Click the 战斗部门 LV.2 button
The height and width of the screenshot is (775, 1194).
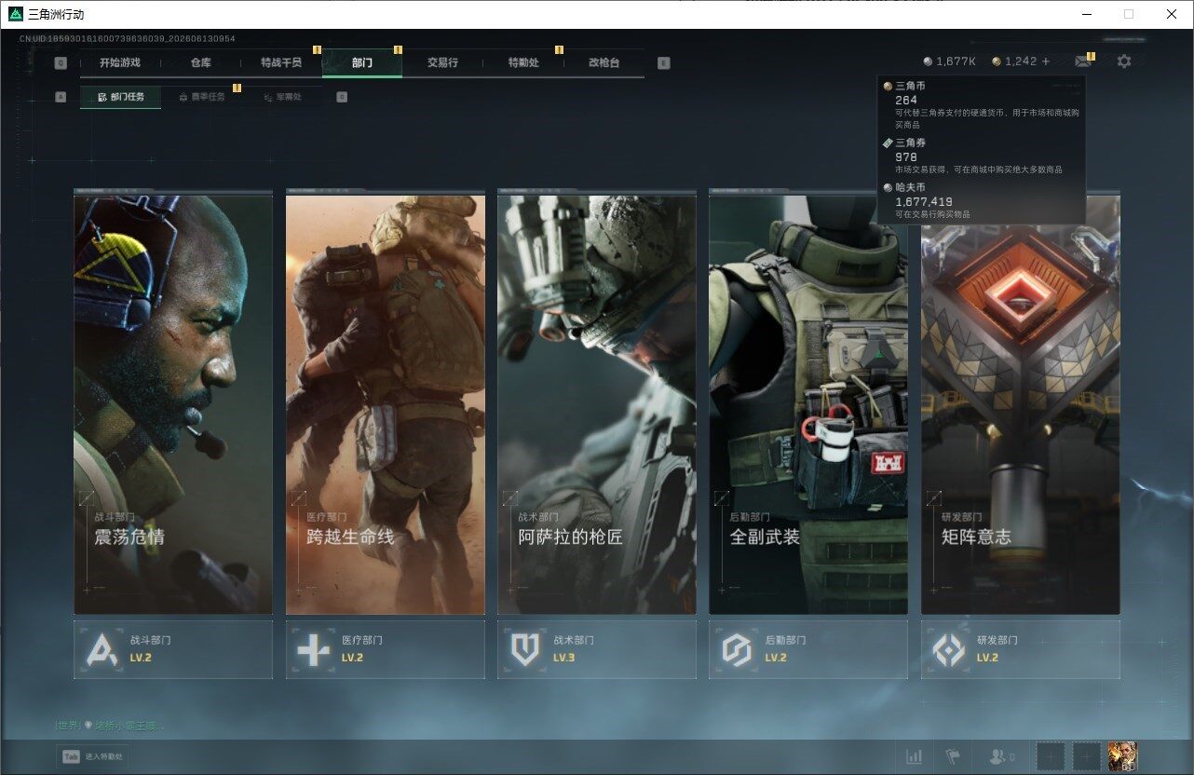[173, 649]
